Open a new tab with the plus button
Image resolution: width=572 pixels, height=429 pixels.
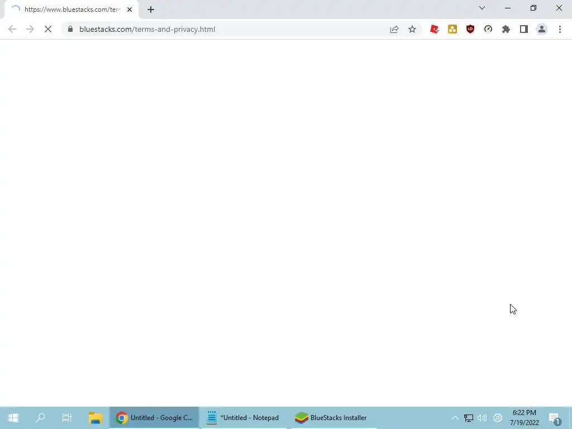(151, 9)
